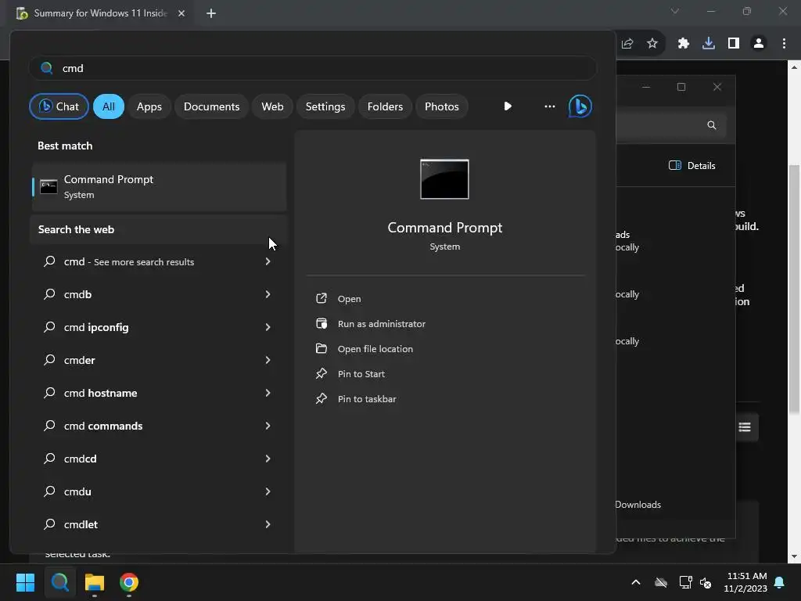Select the 'cmdb' web suggestion text
The image size is (801, 601).
point(77,294)
